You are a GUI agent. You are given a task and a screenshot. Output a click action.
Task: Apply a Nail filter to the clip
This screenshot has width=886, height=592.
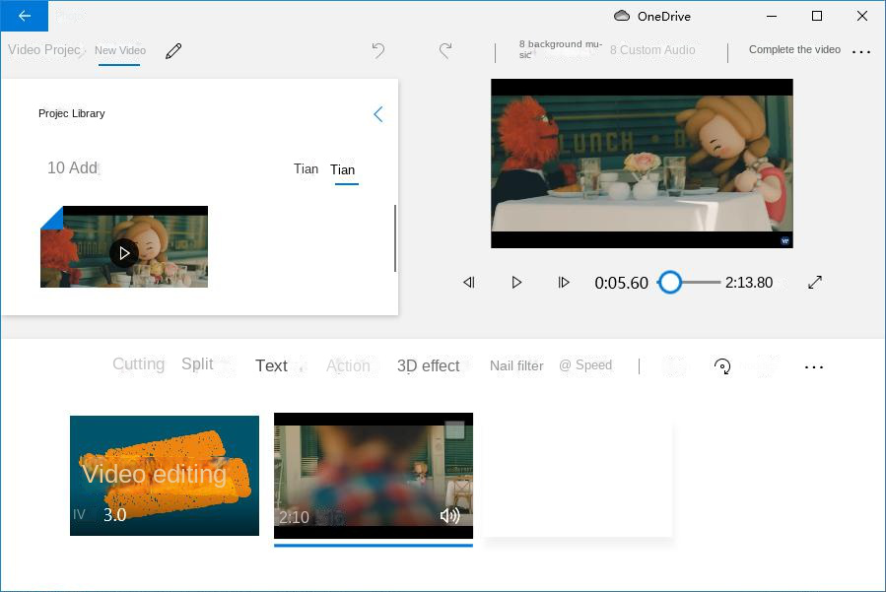(x=515, y=365)
